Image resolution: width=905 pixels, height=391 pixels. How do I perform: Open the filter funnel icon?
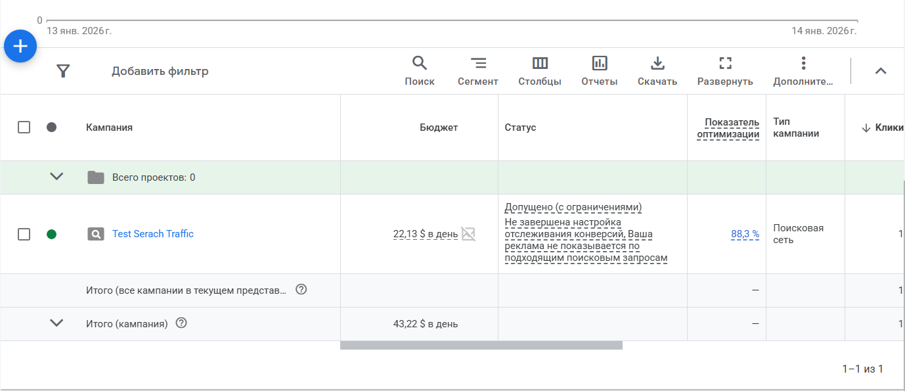click(x=63, y=71)
